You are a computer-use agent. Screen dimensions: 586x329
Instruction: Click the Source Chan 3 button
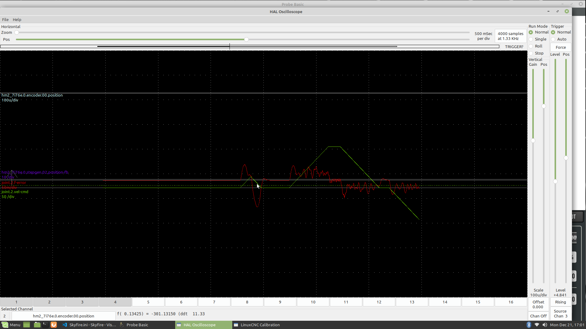click(560, 313)
